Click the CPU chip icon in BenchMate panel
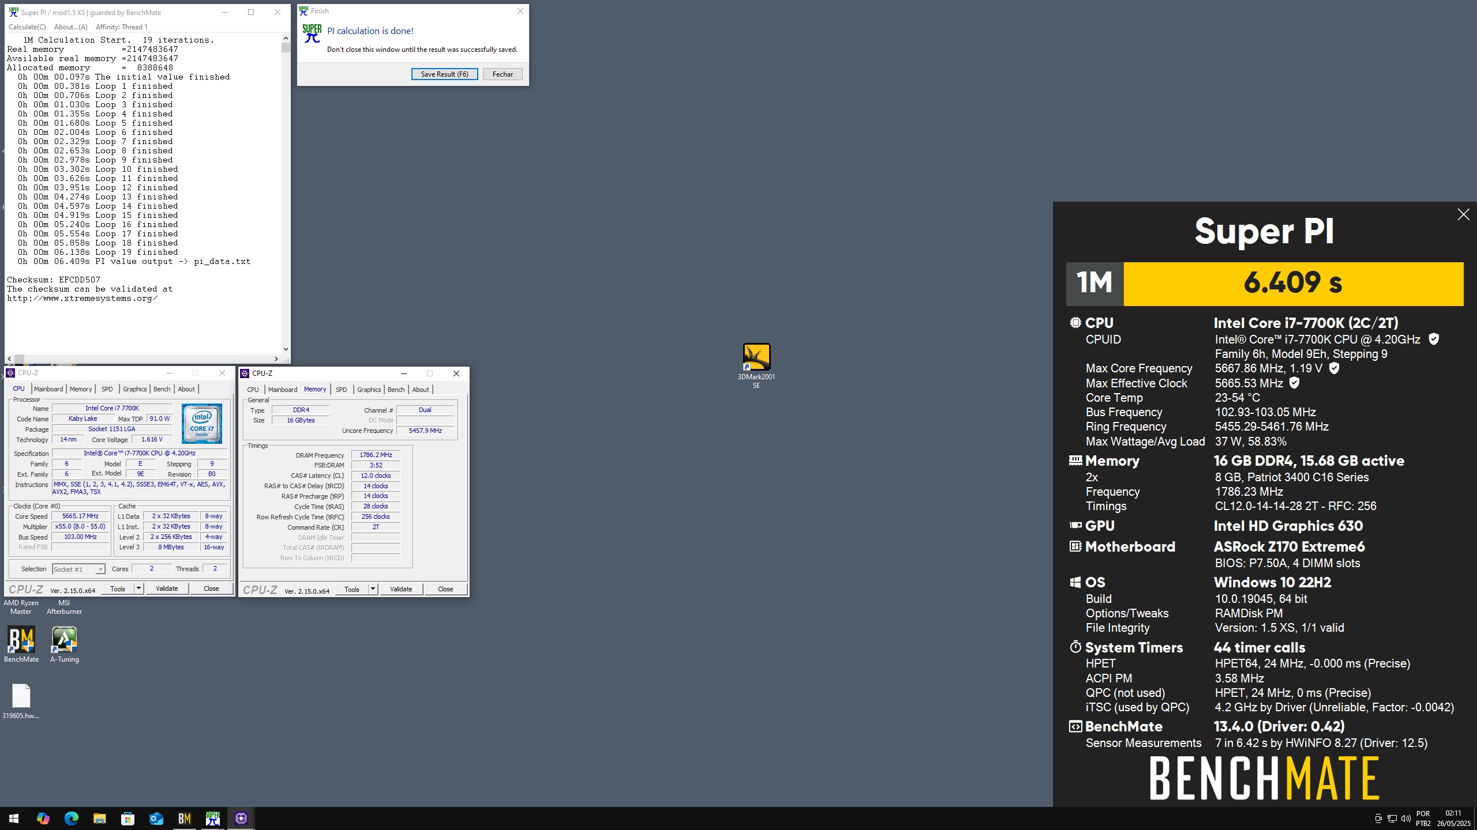Screen dimensions: 1477x830 1075,323
